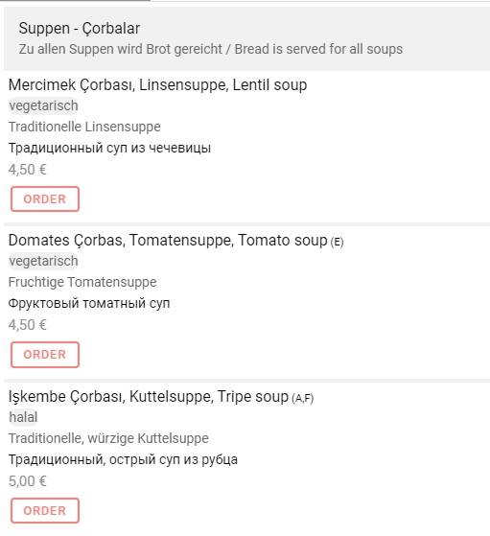The width and height of the screenshot is (490, 536).
Task: Click the Fruchtige Tomatensuppe description
Action: pos(82,282)
